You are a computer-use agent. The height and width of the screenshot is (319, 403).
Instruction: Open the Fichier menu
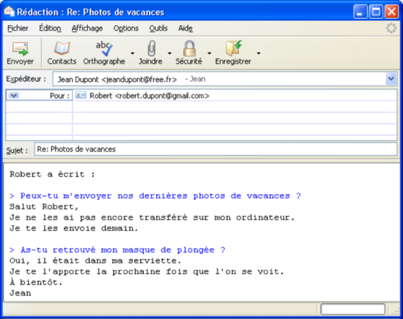point(18,29)
